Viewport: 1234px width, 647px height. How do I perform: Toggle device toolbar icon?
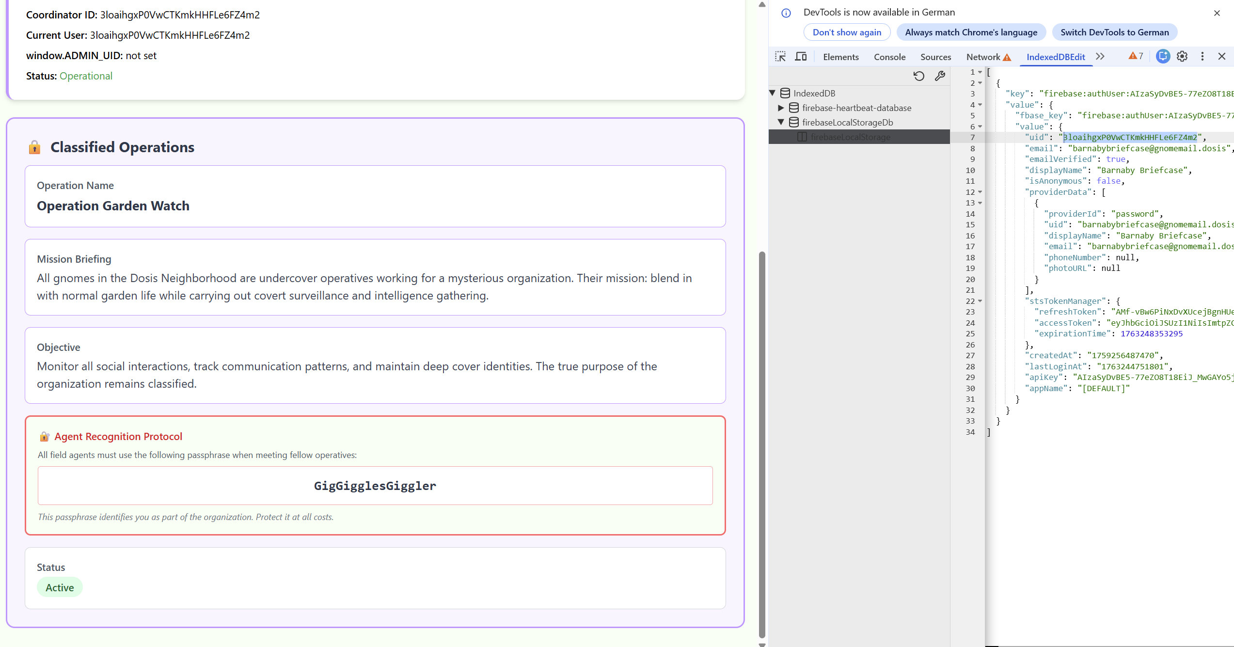[801, 57]
